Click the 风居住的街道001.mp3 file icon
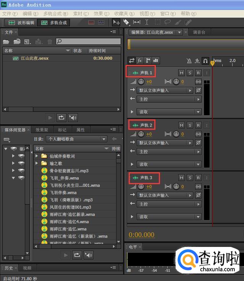Image resolution: width=244 pixels, height=281 pixels. pyautogui.click(x=44, y=207)
